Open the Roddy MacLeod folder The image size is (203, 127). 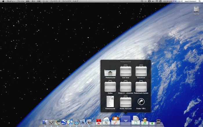pyautogui.click(x=126, y=101)
